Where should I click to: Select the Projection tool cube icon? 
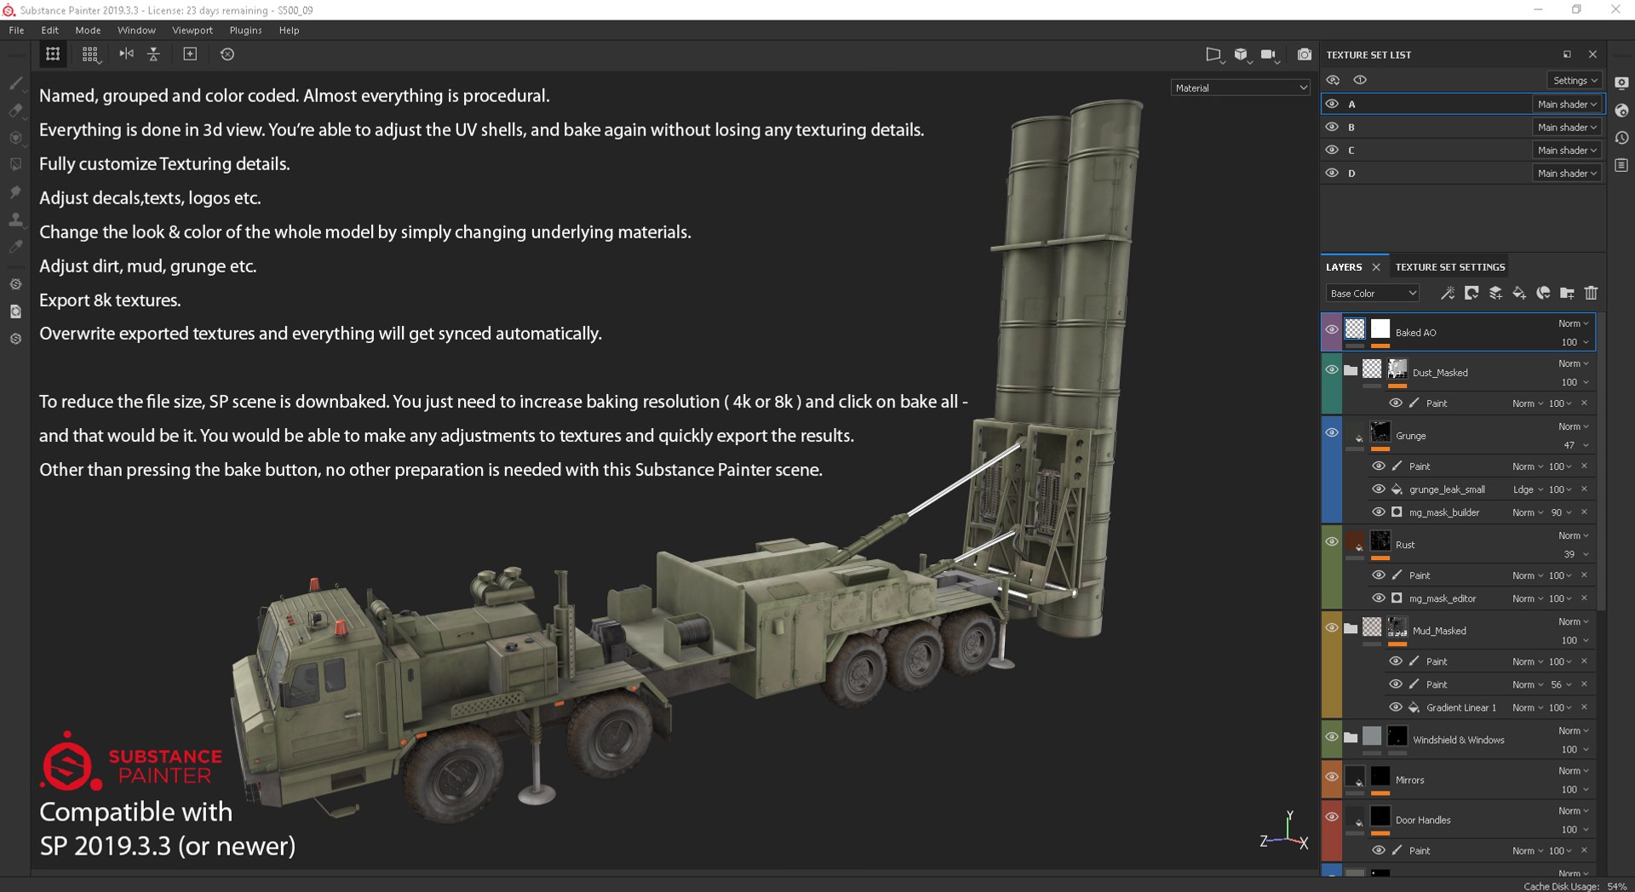coord(15,138)
